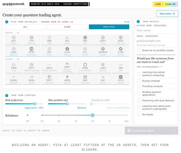Click the Medium position size value

pos(82,108)
